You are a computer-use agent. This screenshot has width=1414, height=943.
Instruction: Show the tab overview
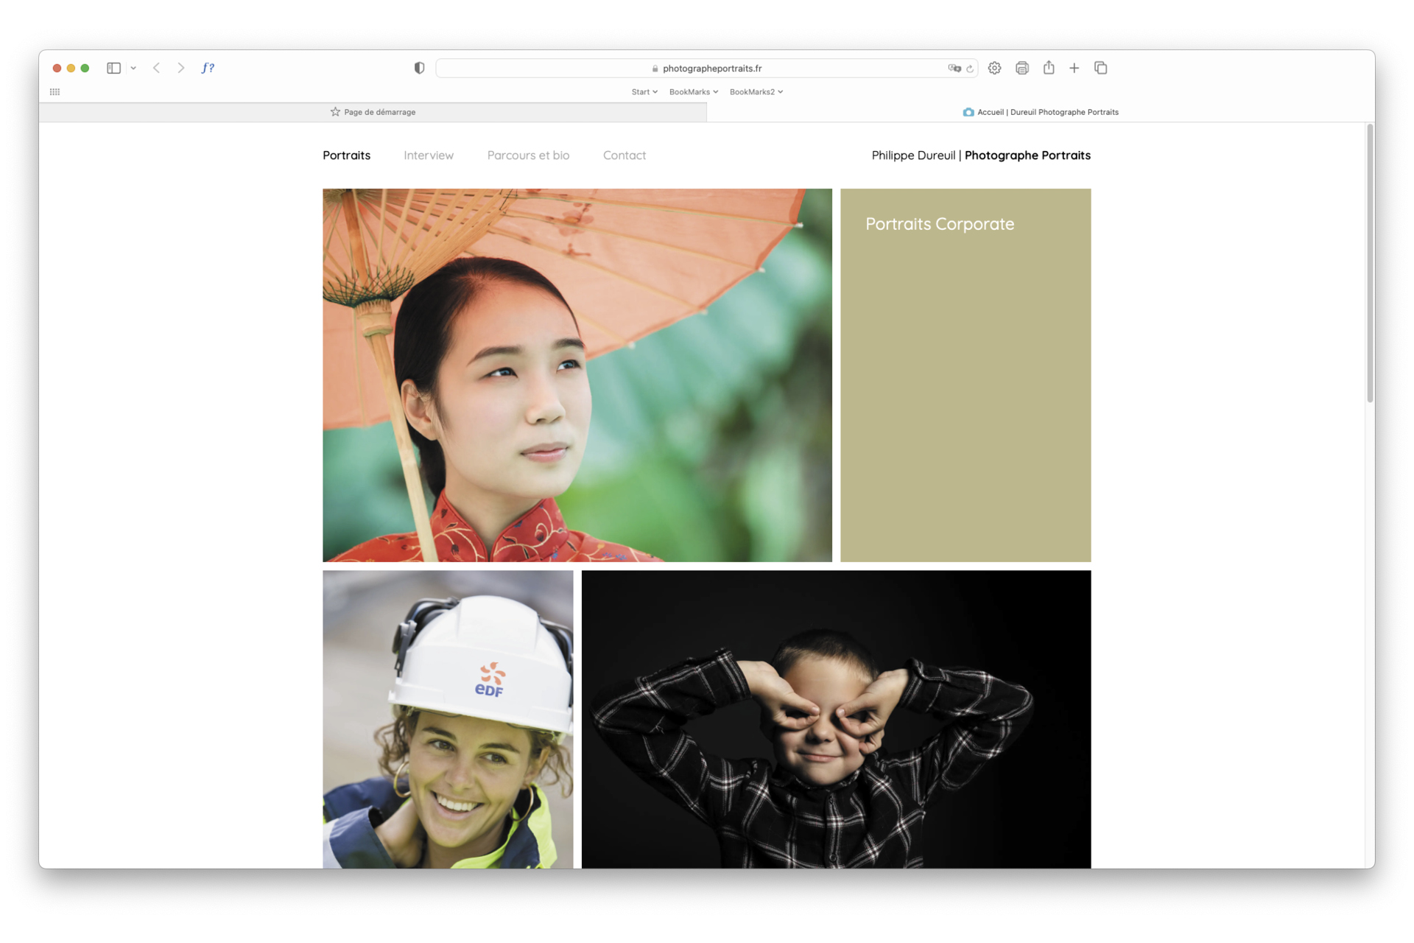tap(1101, 68)
